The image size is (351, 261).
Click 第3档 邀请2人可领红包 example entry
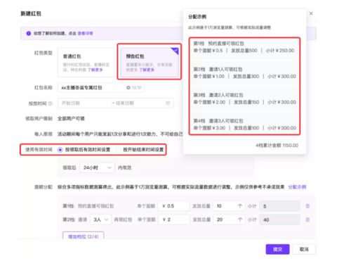tap(244, 98)
